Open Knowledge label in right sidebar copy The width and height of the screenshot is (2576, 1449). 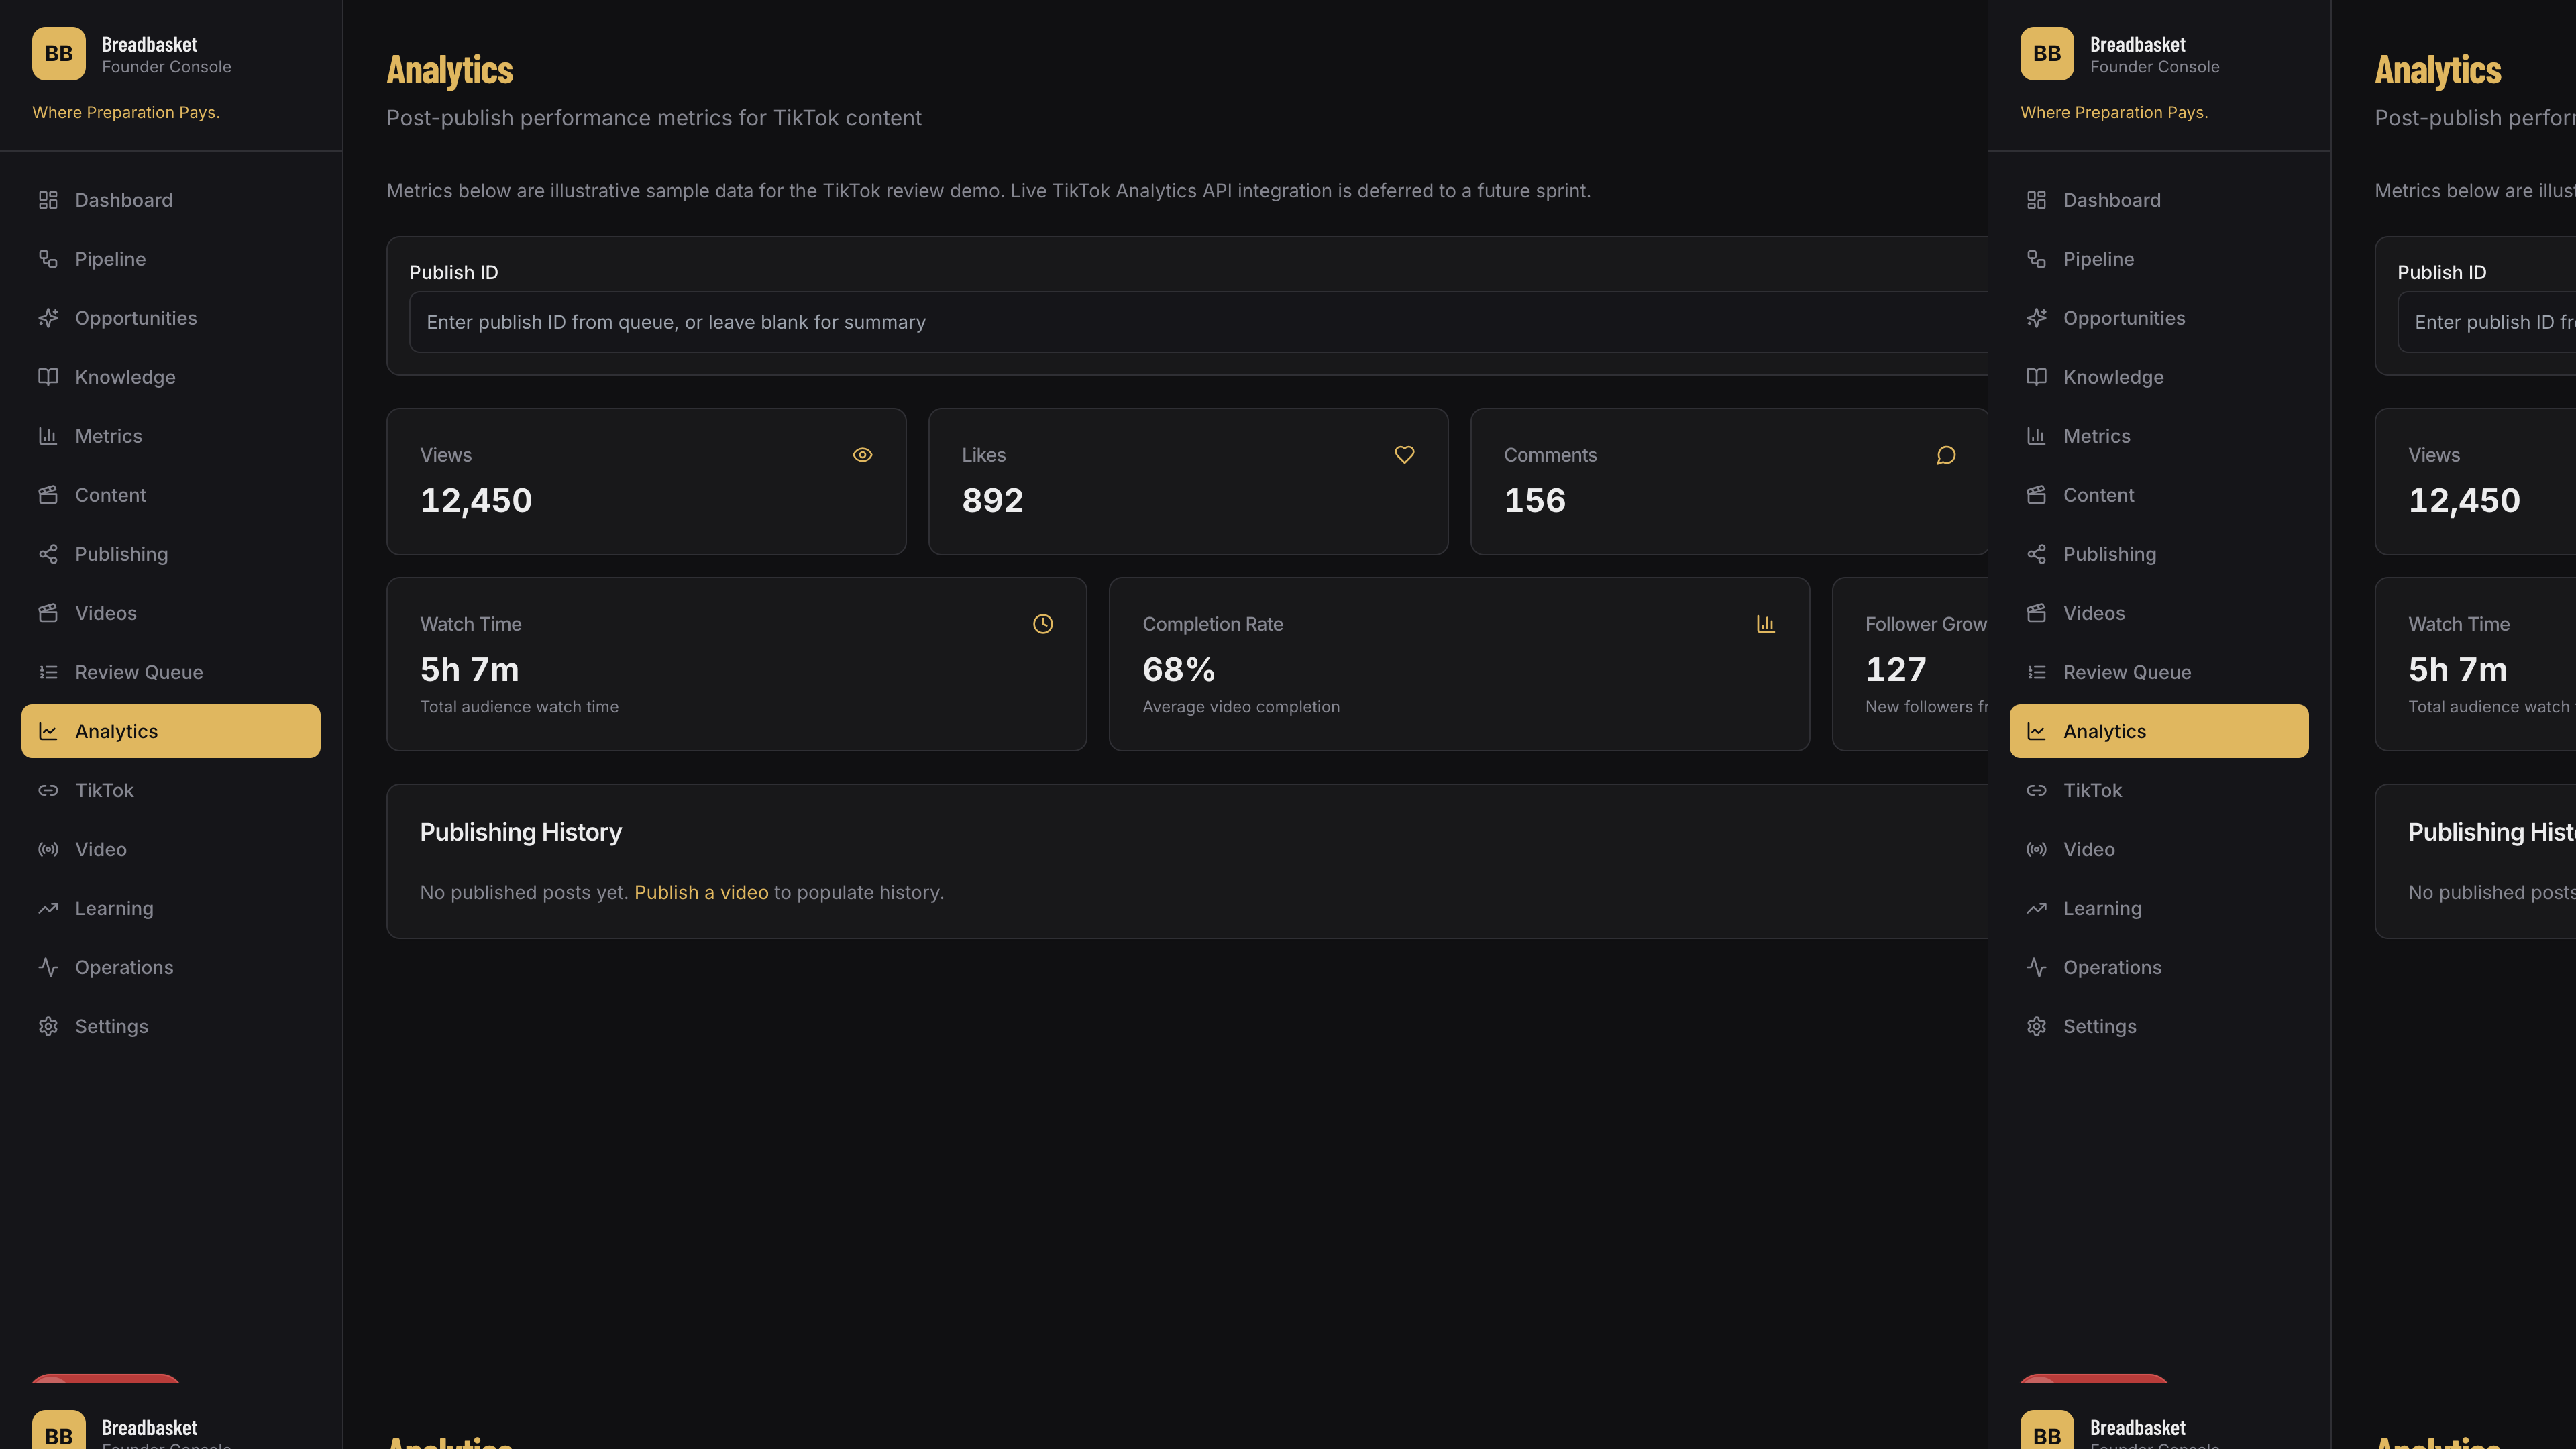(x=2113, y=377)
